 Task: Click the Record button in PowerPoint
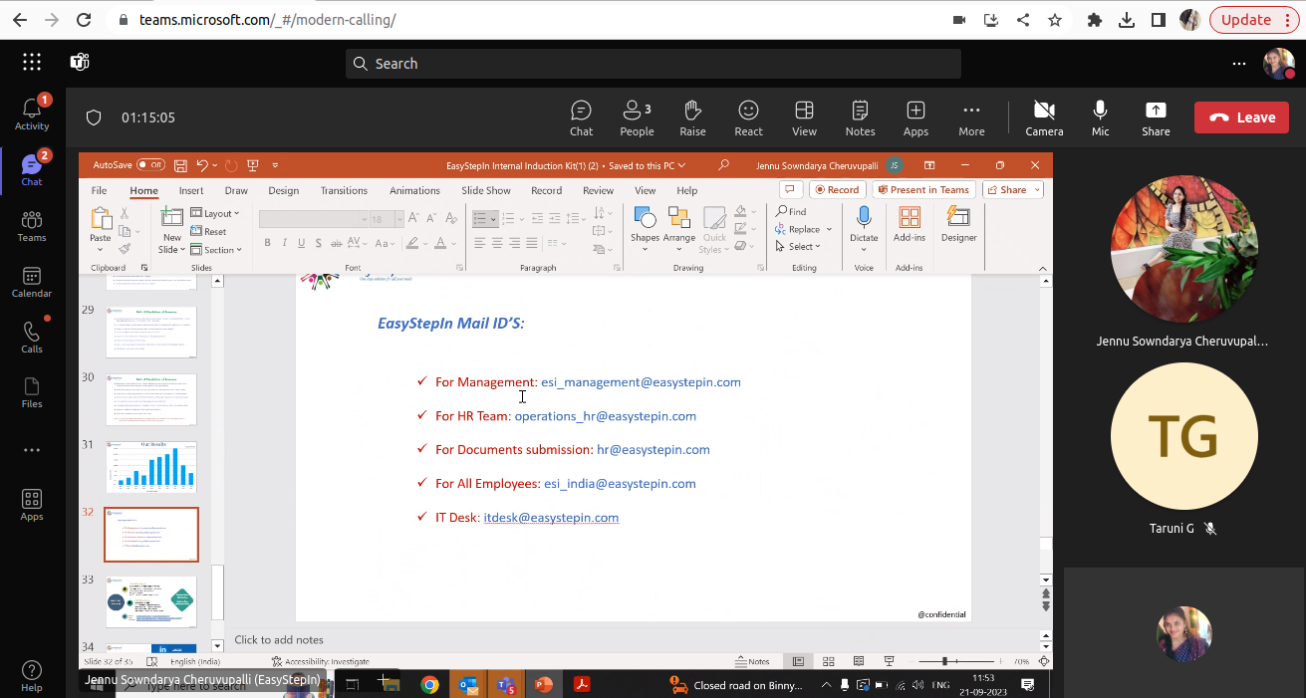click(x=836, y=190)
